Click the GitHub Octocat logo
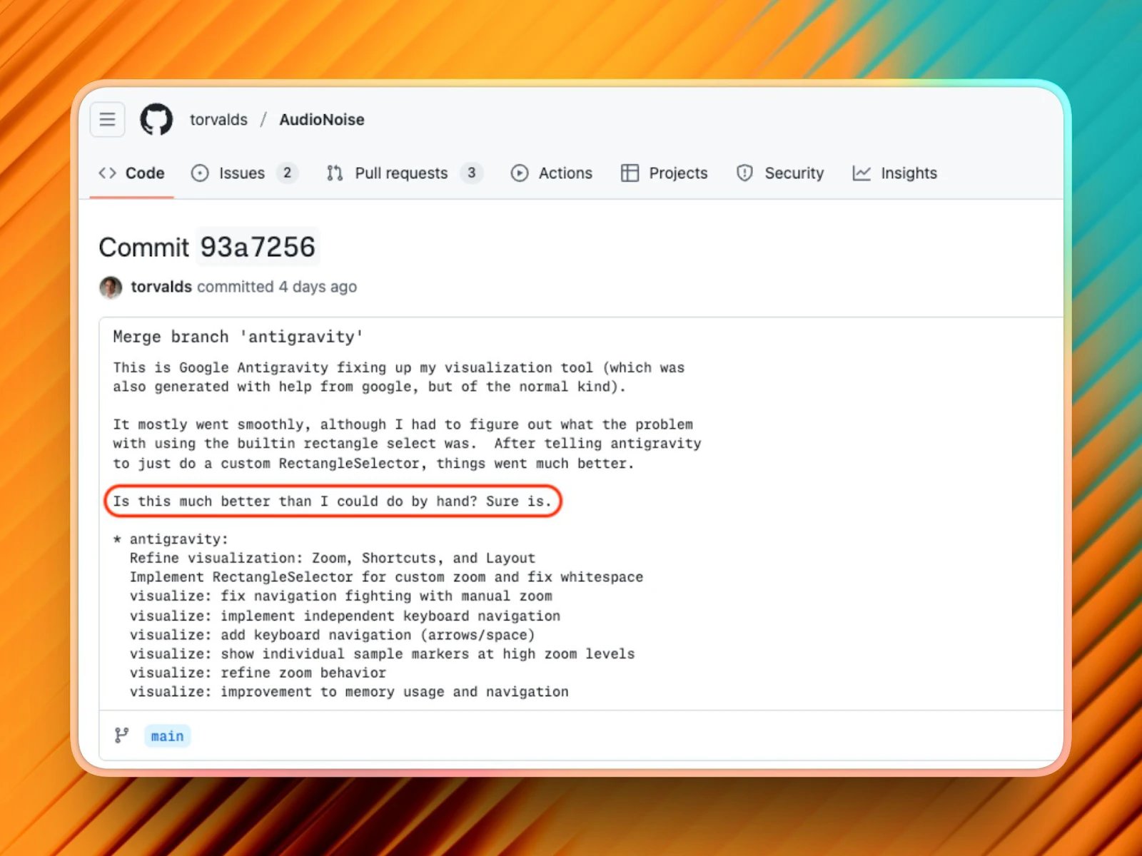 (156, 119)
